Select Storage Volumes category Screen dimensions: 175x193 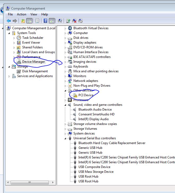coord(85,129)
